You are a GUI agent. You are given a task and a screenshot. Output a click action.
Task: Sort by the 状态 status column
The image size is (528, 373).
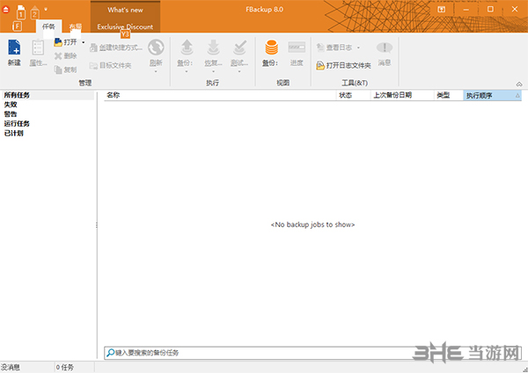pos(353,95)
